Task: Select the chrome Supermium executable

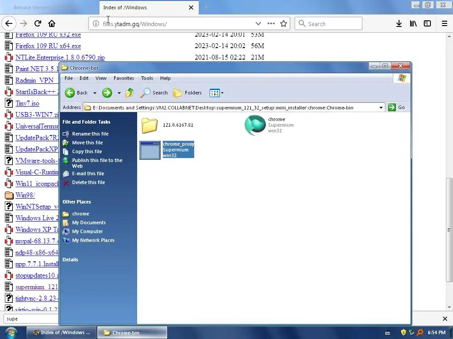Action: click(269, 125)
